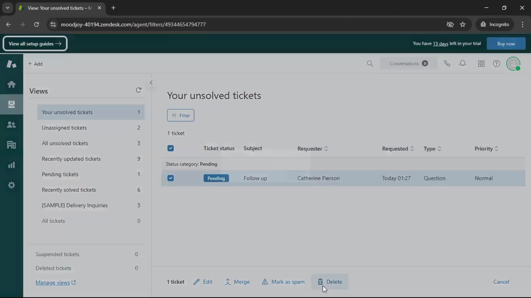Image resolution: width=531 pixels, height=298 pixels.
Task: Open a new browser tab
Action: (113, 8)
